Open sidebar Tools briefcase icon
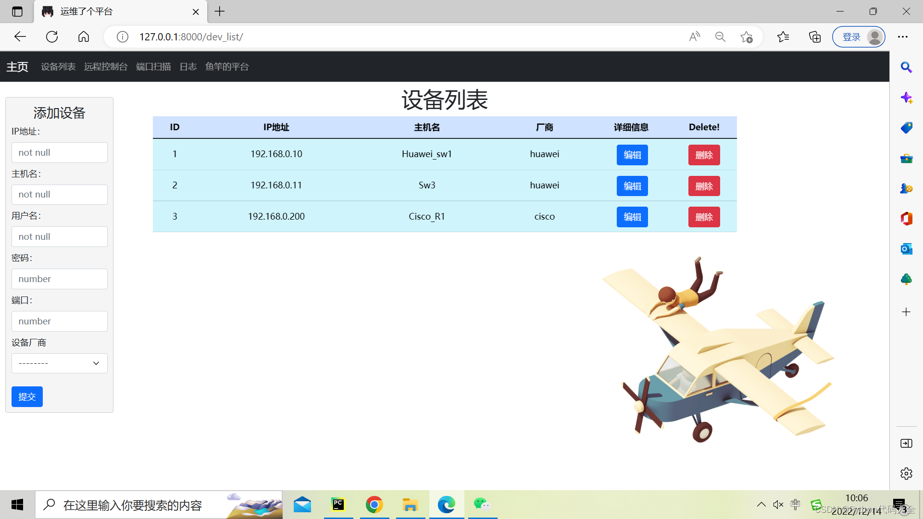The width and height of the screenshot is (923, 519). [x=906, y=158]
